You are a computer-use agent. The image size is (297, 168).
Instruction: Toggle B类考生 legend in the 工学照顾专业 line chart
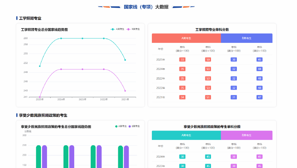pos(133,29)
